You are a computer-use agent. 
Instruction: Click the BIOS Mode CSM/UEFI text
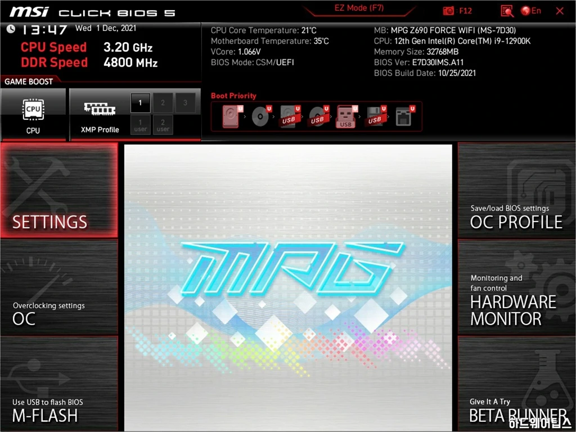click(x=253, y=62)
